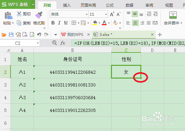Open the font size dropdown
This screenshot has height=131, width=185.
pos(106,14)
